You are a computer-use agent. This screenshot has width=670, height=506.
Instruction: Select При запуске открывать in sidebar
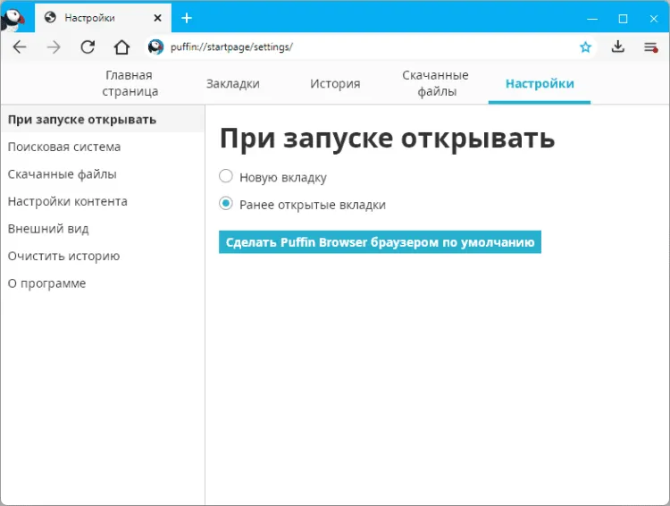[x=103, y=119]
